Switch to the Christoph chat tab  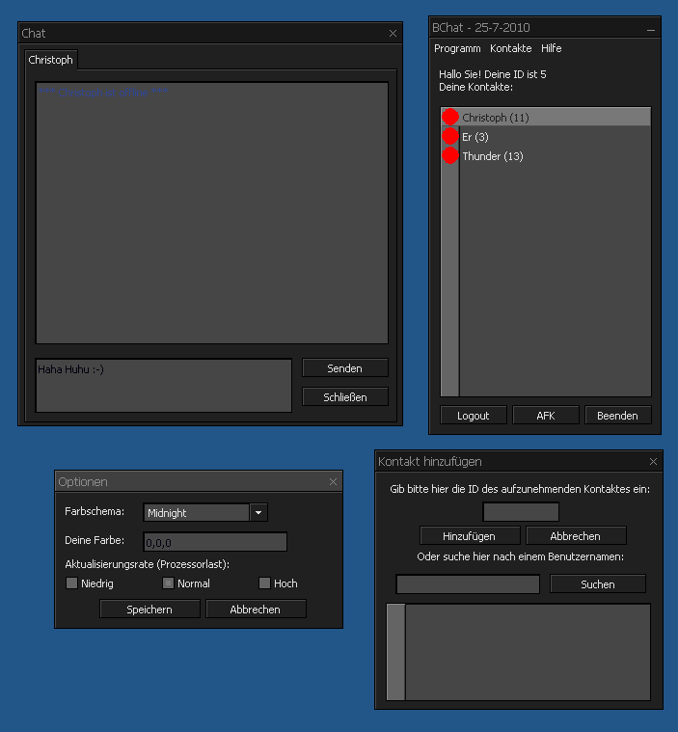50,60
